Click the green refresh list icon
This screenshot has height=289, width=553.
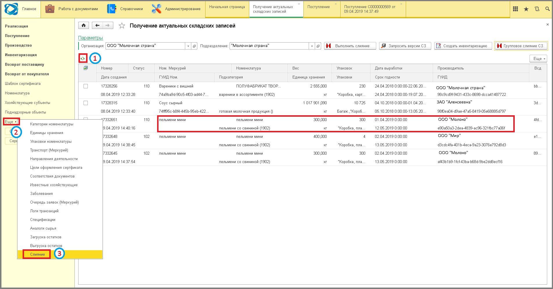point(83,58)
